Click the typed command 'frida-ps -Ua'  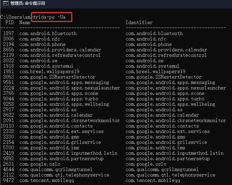pos(49,17)
